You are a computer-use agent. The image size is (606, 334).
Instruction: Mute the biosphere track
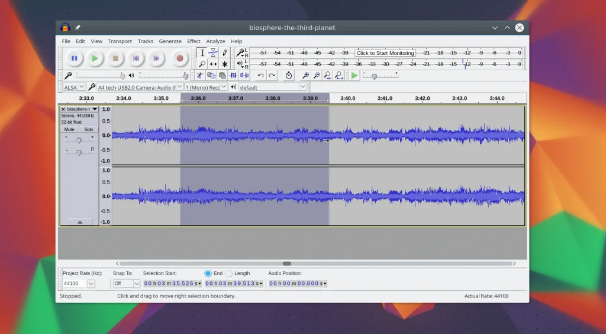[69, 129]
